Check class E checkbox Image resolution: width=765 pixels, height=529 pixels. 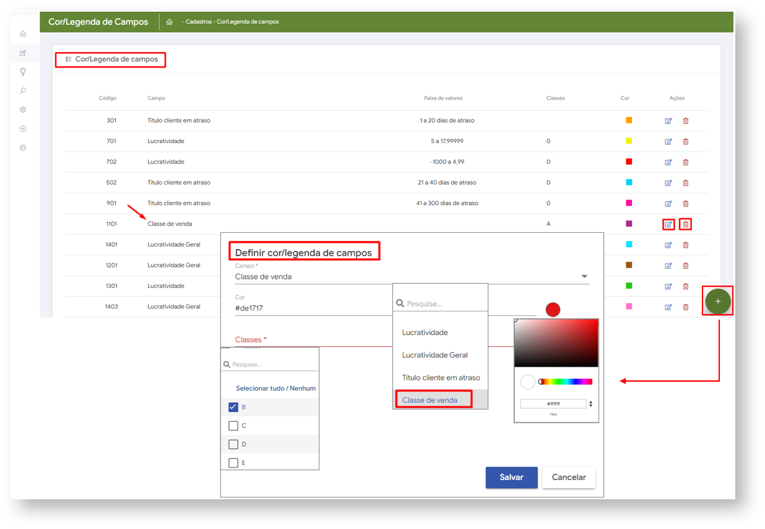pos(233,463)
